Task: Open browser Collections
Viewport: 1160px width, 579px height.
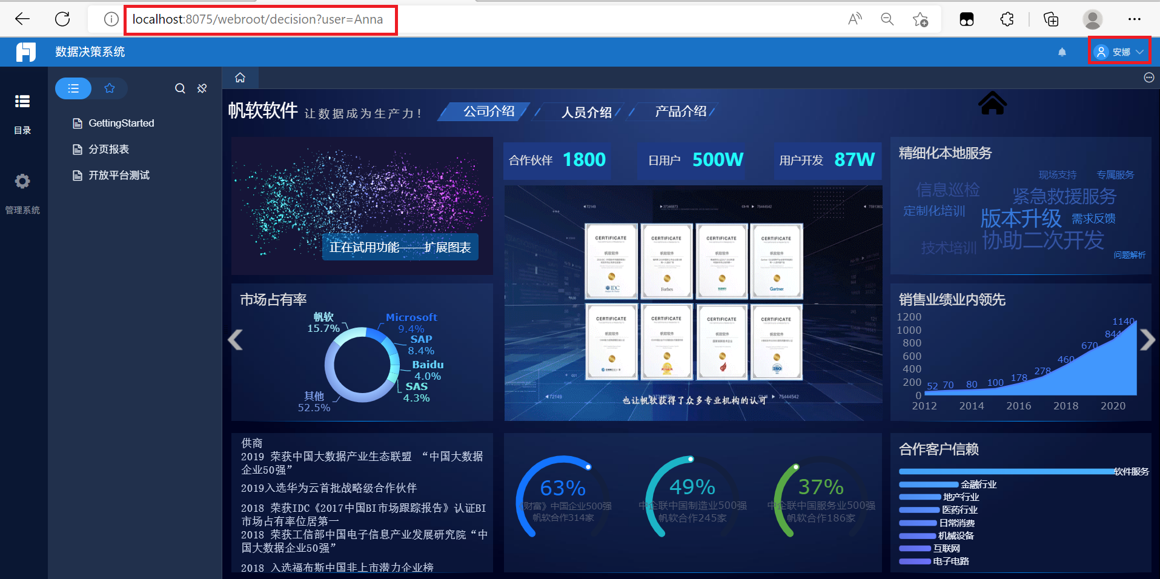Action: [1051, 19]
